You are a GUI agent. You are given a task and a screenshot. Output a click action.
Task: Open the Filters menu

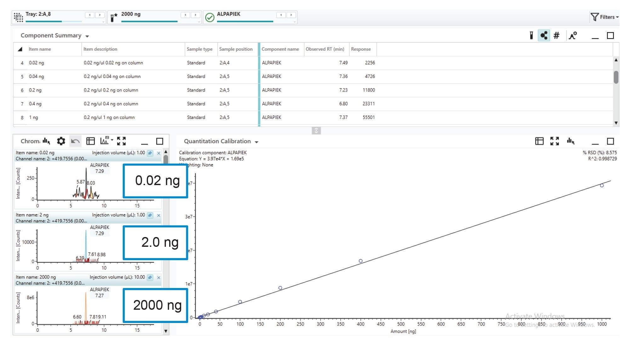(604, 17)
